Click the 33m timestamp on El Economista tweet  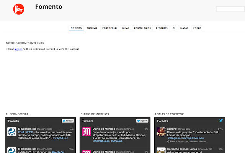[71, 149]
